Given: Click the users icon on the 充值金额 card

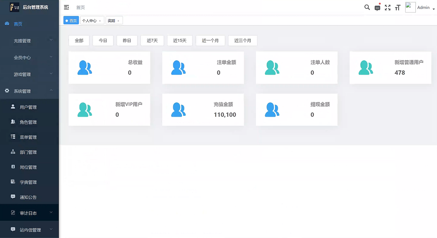Looking at the screenshot, I should 178,110.
